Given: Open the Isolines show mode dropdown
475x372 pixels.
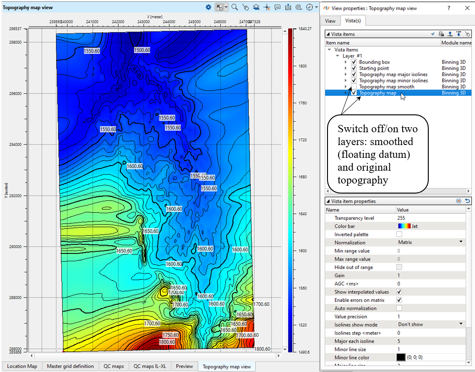Looking at the screenshot, I should click(x=461, y=324).
